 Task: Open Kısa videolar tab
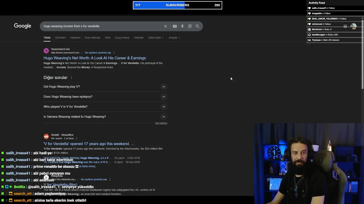click(93, 38)
